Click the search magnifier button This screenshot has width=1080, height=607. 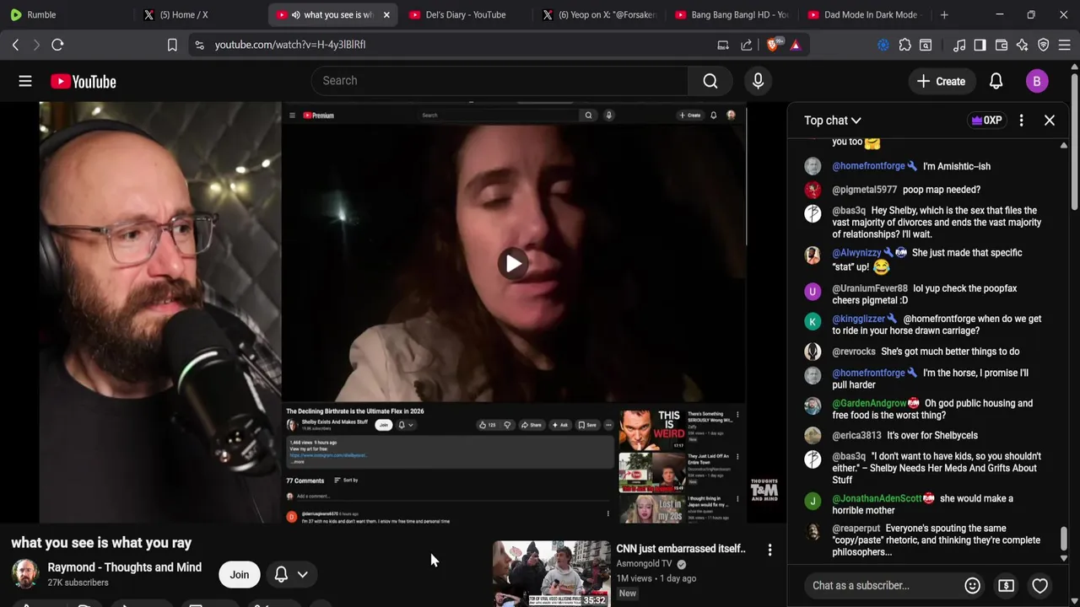(x=710, y=81)
